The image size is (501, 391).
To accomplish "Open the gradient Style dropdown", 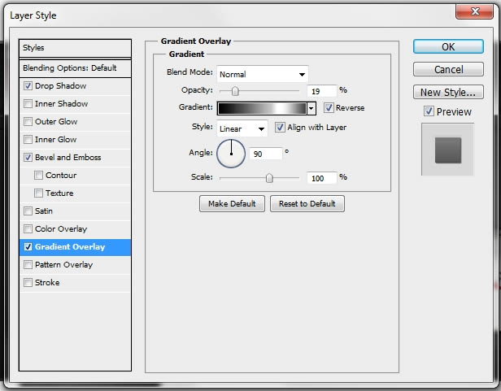I will pos(242,128).
